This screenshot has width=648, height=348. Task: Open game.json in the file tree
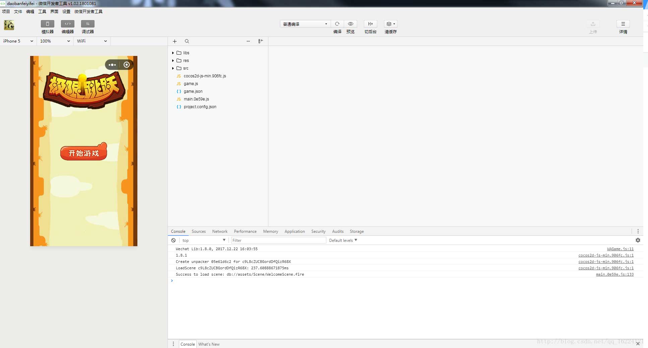click(x=193, y=91)
